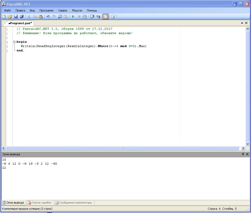Select the Program1.pas editor tab

[20, 23]
